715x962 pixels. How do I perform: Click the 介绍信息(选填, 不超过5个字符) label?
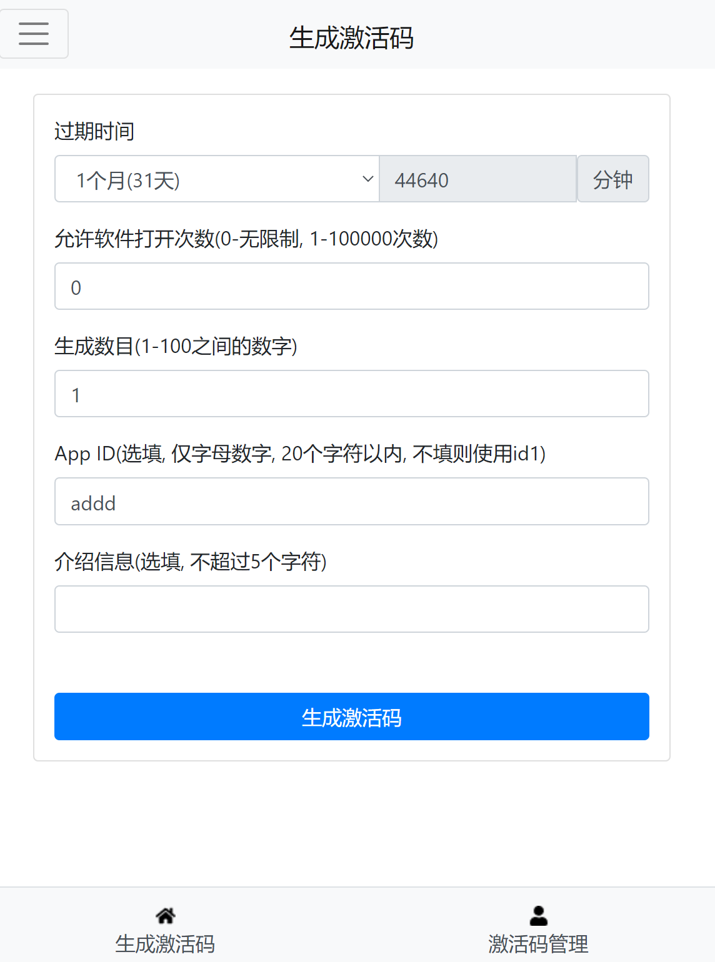pyautogui.click(x=191, y=562)
